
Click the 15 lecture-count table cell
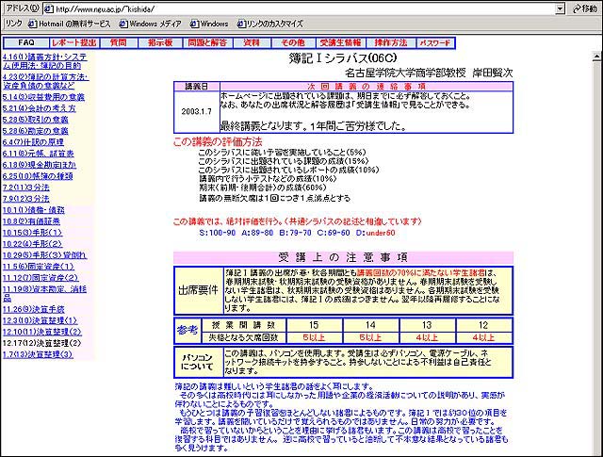314,325
